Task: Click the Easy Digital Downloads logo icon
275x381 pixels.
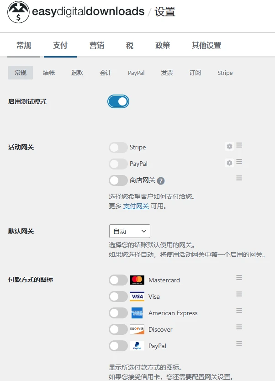Action: [18, 12]
